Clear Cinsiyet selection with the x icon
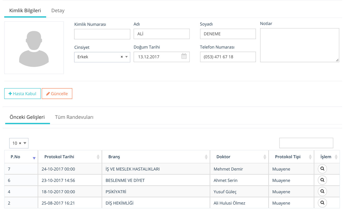 (122, 57)
